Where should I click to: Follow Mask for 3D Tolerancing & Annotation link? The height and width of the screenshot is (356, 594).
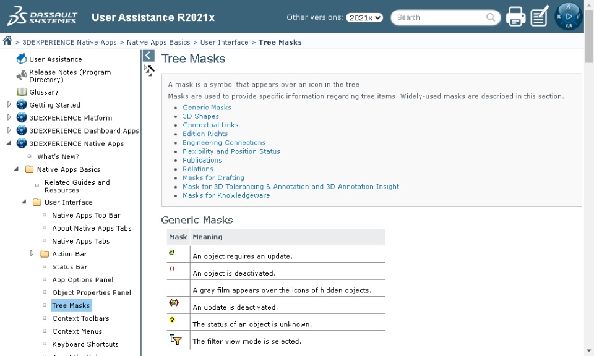pyautogui.click(x=291, y=187)
